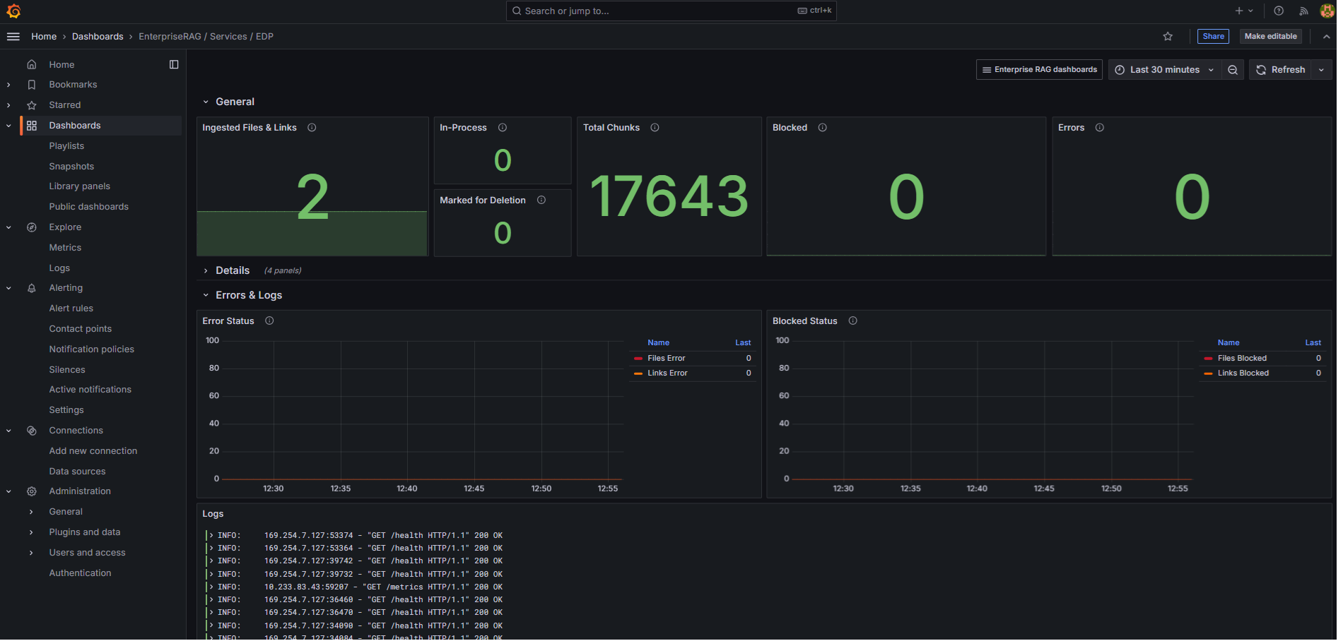This screenshot has width=1343, height=641.
Task: Show info icon for Blocked Status panel
Action: [852, 321]
